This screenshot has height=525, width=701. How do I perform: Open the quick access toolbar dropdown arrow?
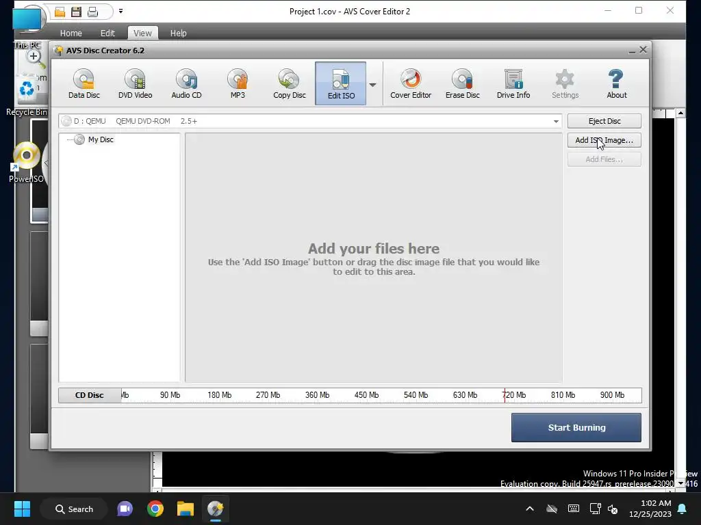(120, 11)
